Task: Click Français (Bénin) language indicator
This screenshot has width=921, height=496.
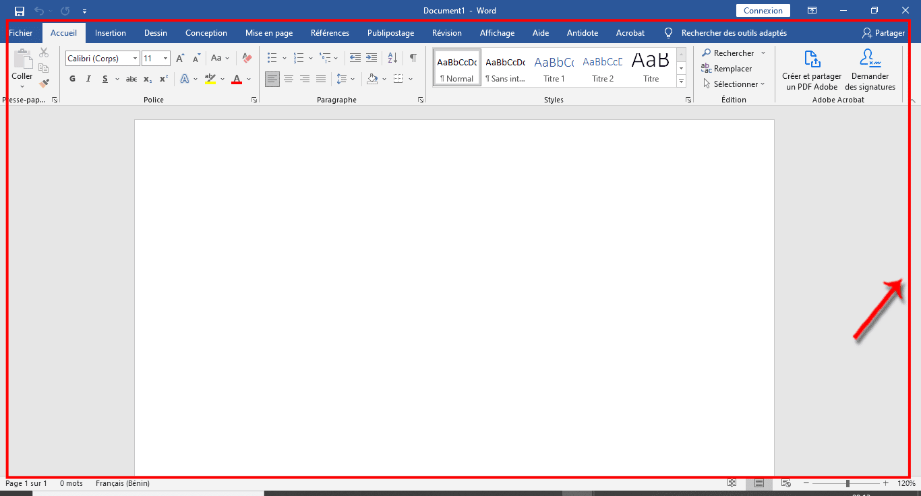Action: [x=123, y=483]
